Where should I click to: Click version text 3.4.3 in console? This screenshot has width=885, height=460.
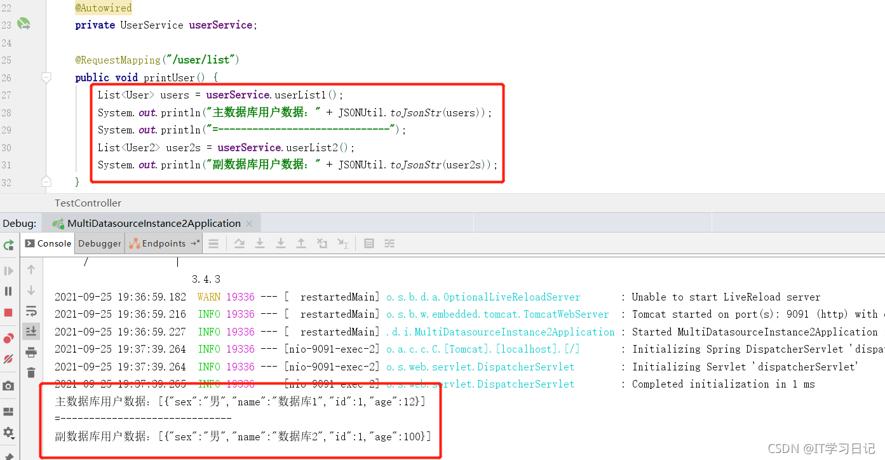pyautogui.click(x=206, y=279)
